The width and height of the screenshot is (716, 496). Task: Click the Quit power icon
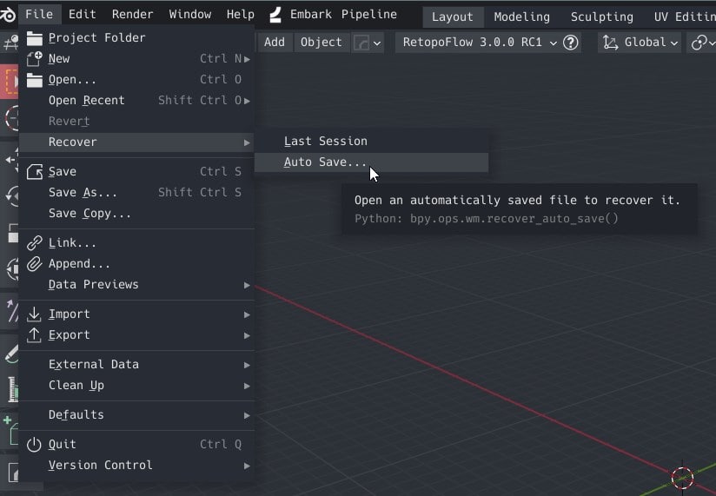pos(34,445)
